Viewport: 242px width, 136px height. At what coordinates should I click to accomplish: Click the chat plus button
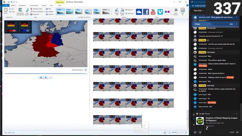point(200,132)
